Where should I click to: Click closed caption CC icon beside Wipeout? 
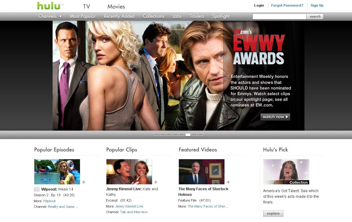pos(37,189)
